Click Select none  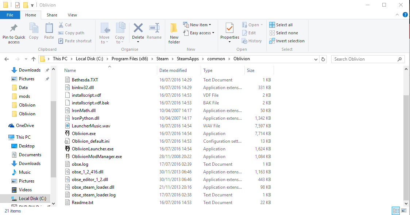[284, 33]
